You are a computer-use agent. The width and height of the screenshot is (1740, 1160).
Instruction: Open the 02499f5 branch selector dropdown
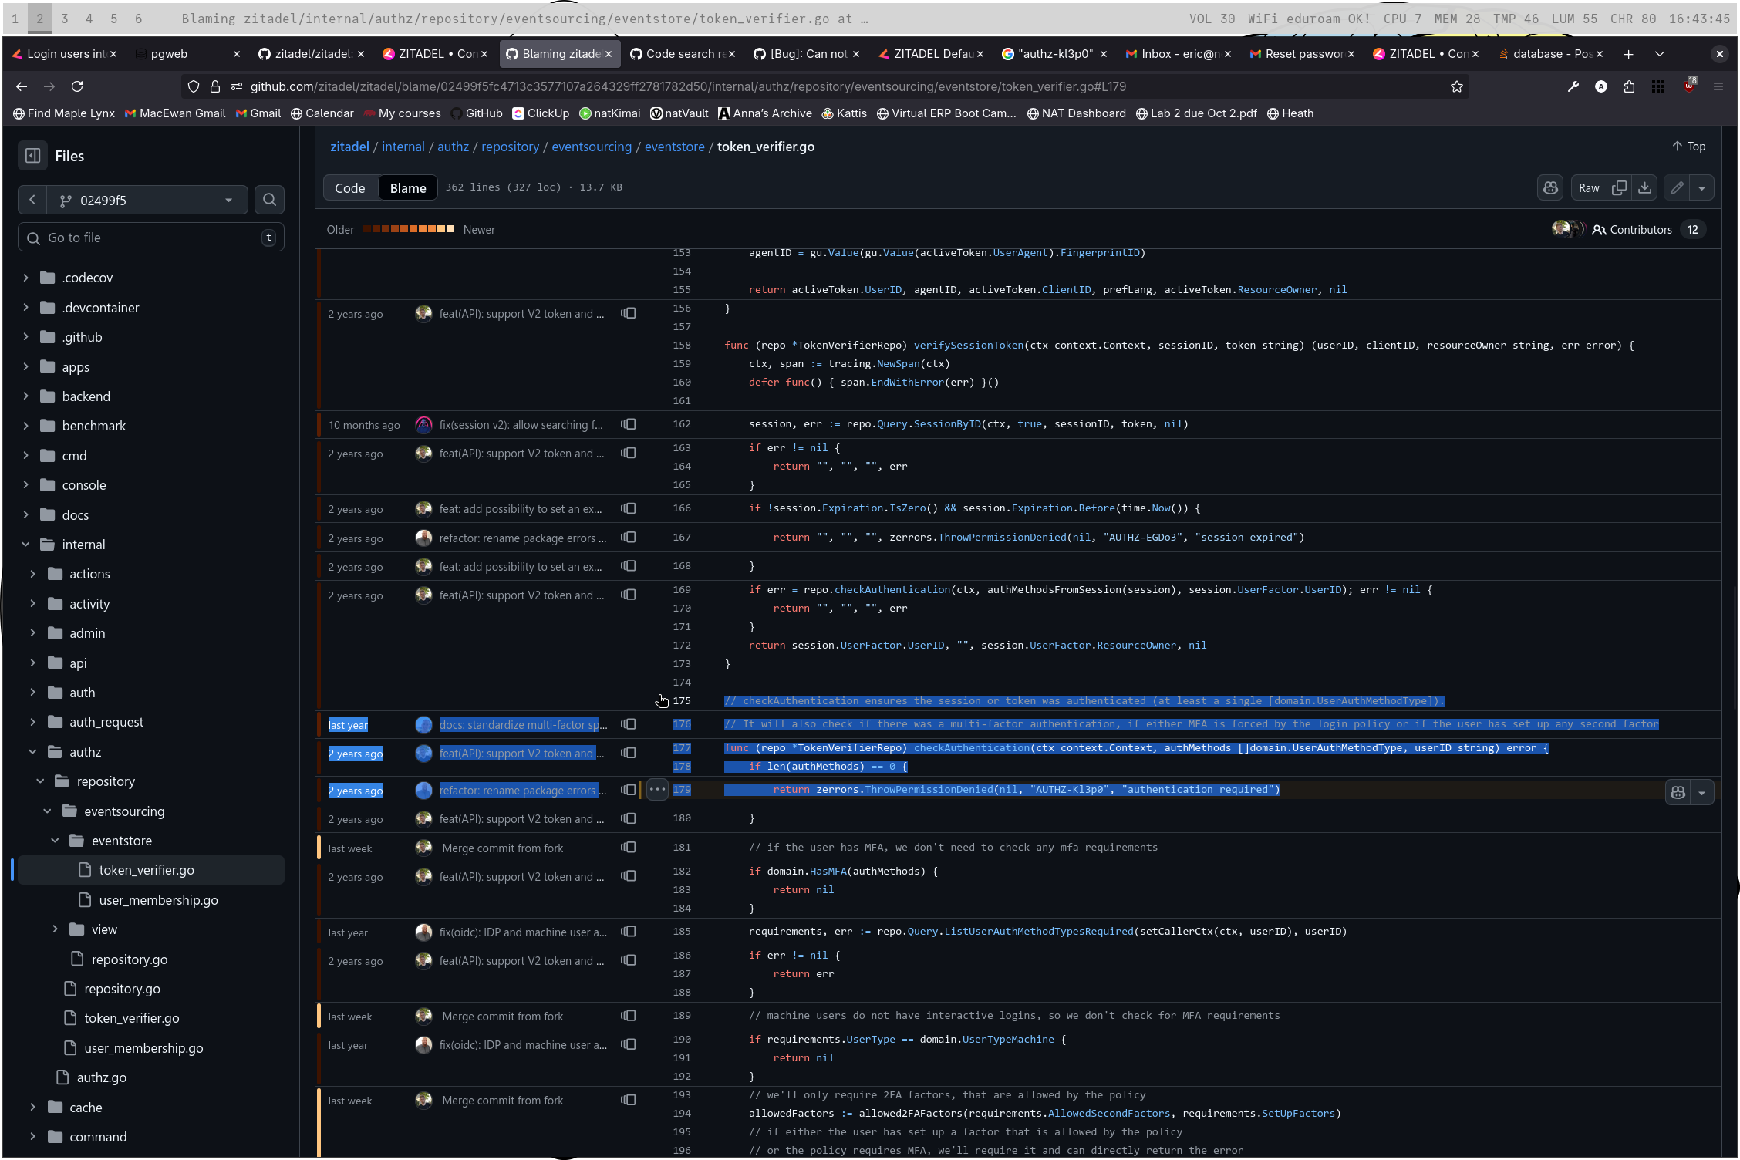[147, 200]
